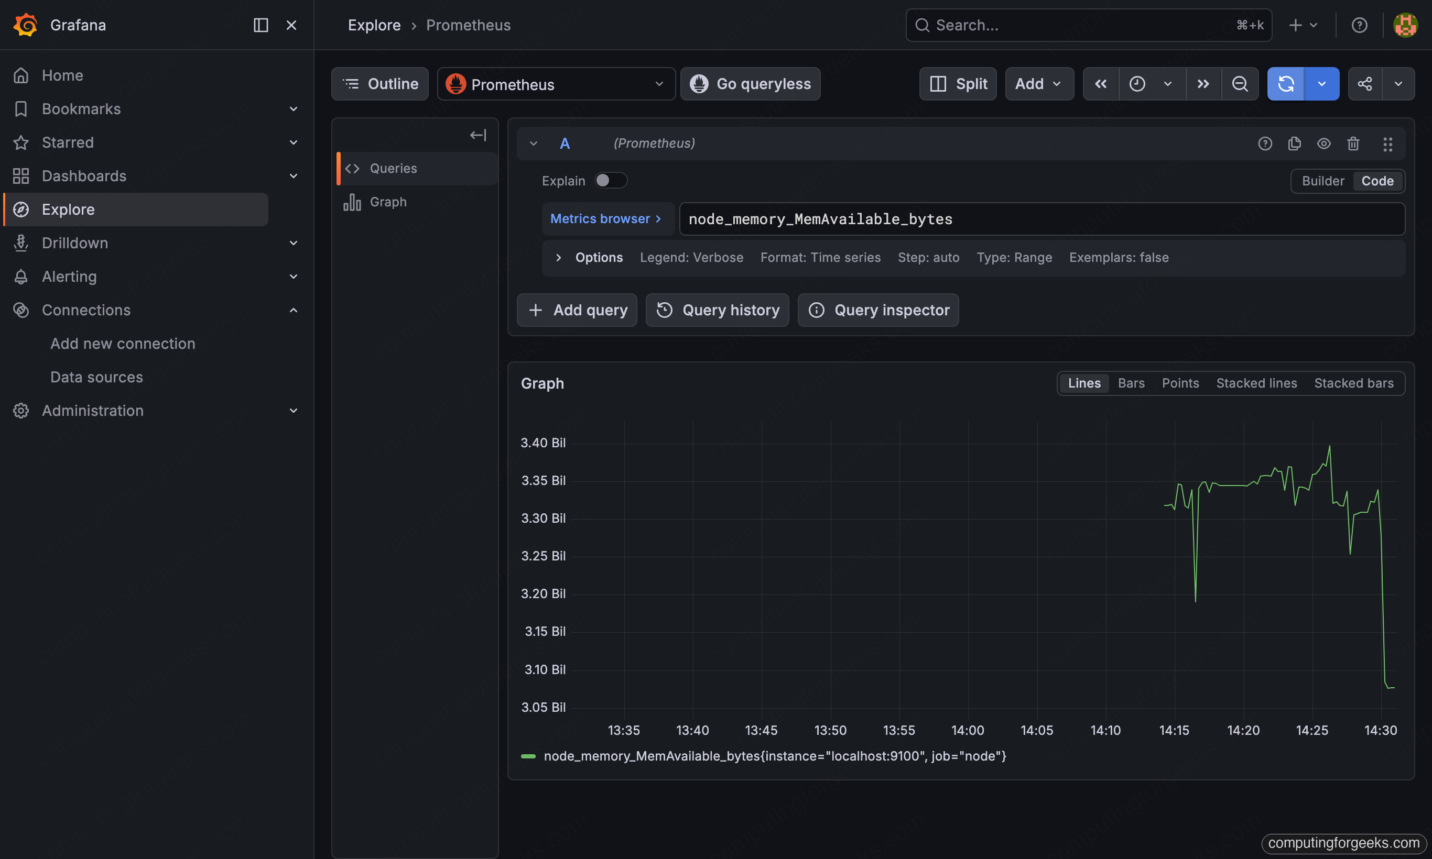Open Query history
Viewport: 1432px width, 859px height.
pyautogui.click(x=717, y=310)
